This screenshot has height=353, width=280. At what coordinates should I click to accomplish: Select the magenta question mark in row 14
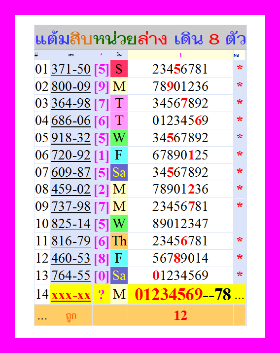(102, 295)
